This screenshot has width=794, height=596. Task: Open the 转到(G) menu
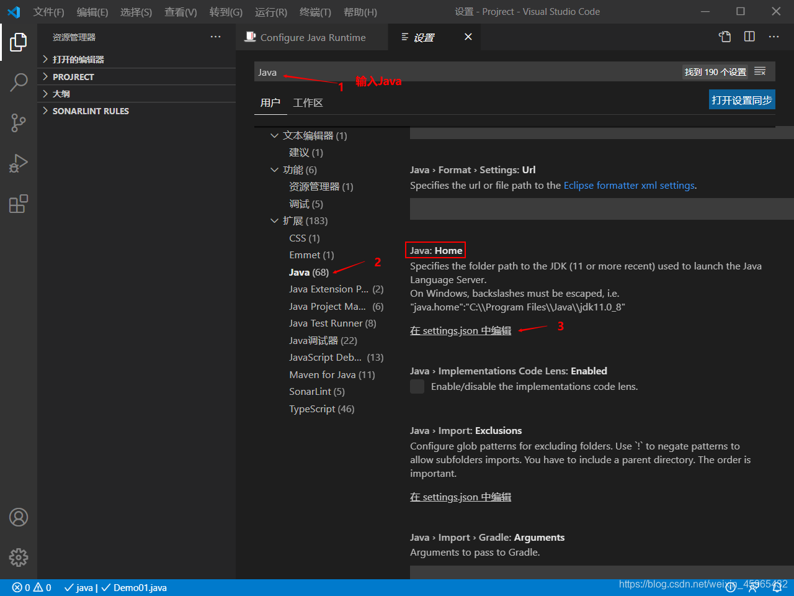point(226,12)
